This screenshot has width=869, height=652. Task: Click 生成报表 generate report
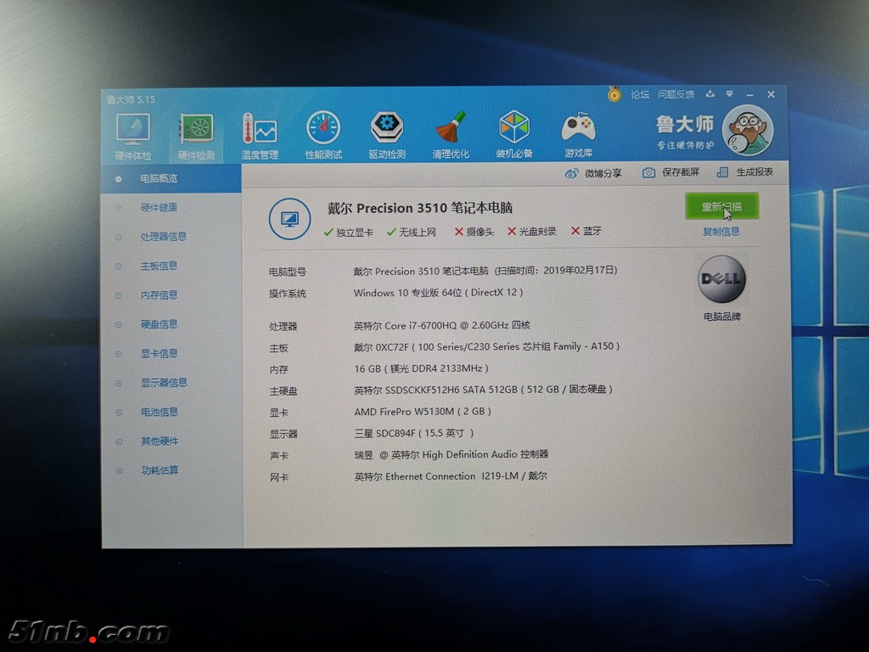[x=745, y=172]
